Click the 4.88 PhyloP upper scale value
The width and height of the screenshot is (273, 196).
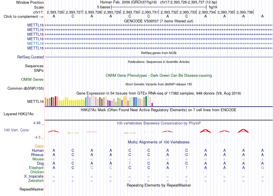tap(37, 123)
